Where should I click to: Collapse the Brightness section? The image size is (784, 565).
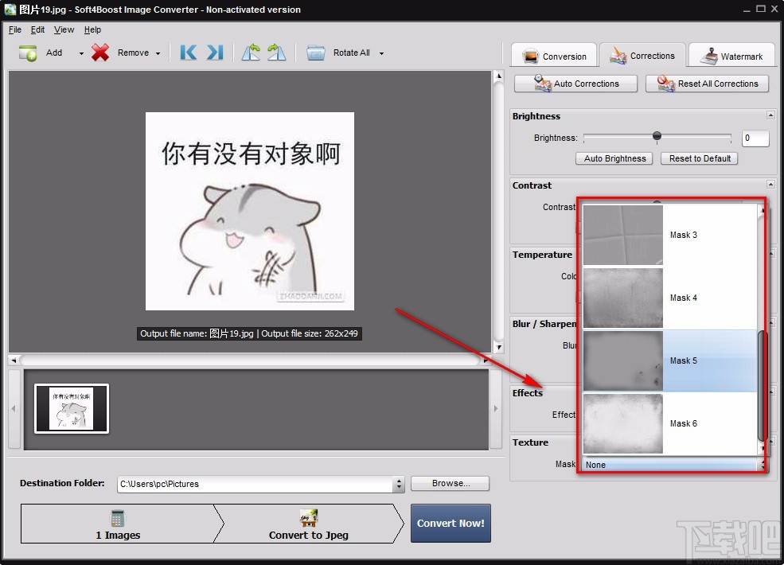[770, 114]
